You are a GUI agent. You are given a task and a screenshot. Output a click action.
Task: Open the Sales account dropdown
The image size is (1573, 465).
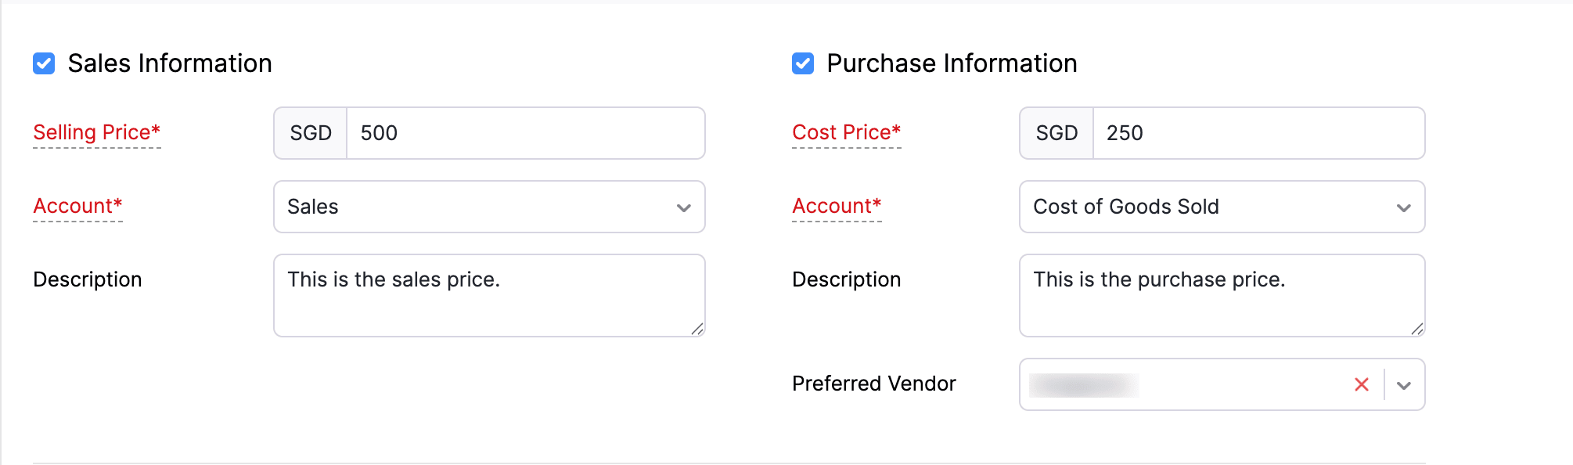684,207
